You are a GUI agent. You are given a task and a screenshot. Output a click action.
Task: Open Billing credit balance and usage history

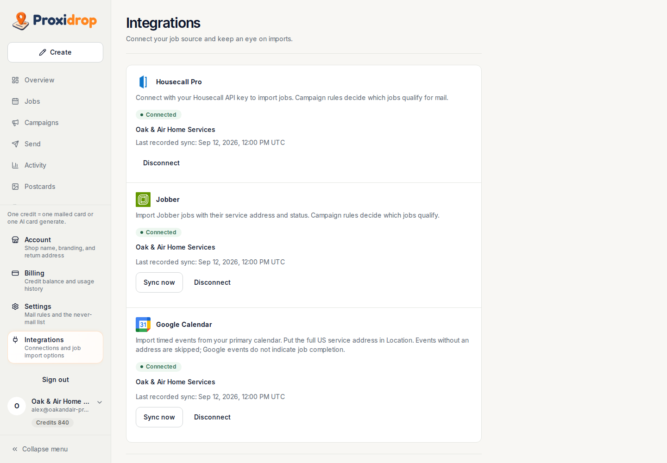point(55,281)
